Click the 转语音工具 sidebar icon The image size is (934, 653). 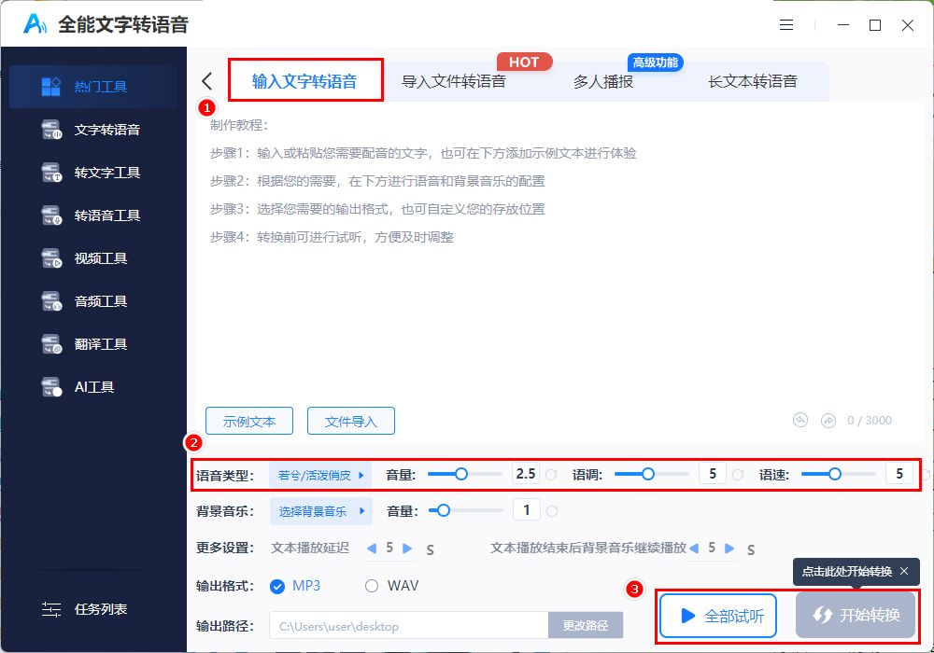tap(51, 215)
